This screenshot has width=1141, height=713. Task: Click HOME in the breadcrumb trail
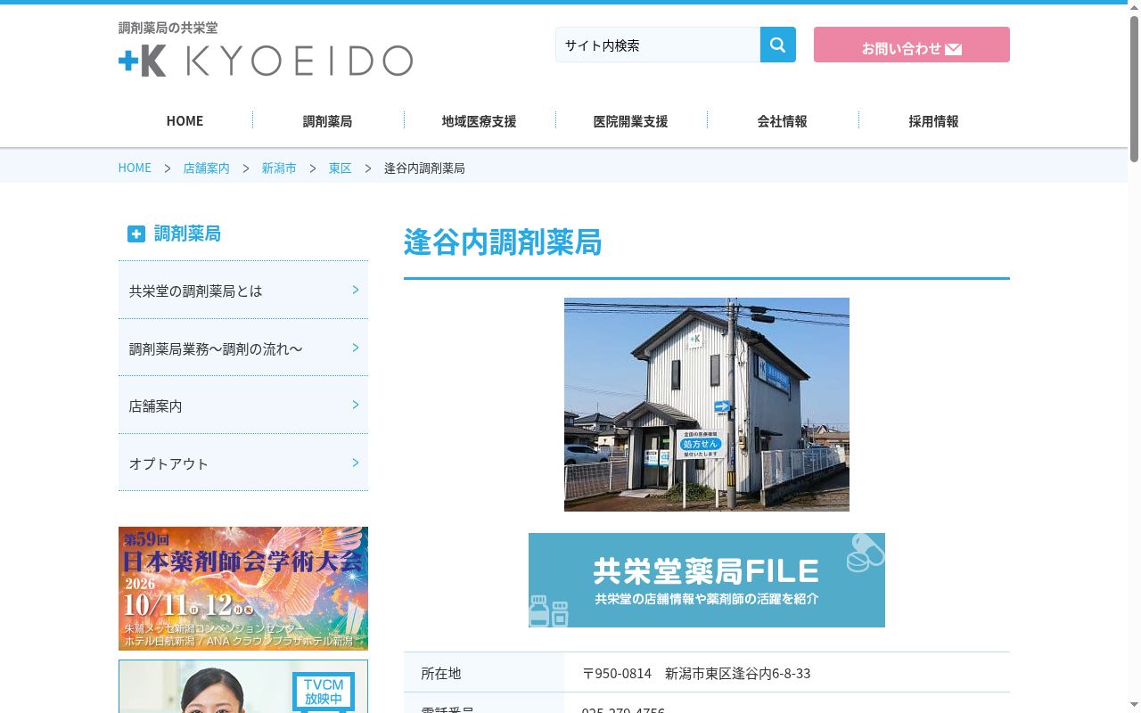[x=135, y=168]
